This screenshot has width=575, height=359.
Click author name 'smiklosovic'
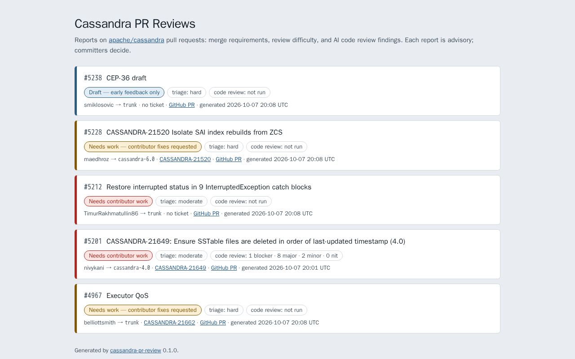[99, 105]
